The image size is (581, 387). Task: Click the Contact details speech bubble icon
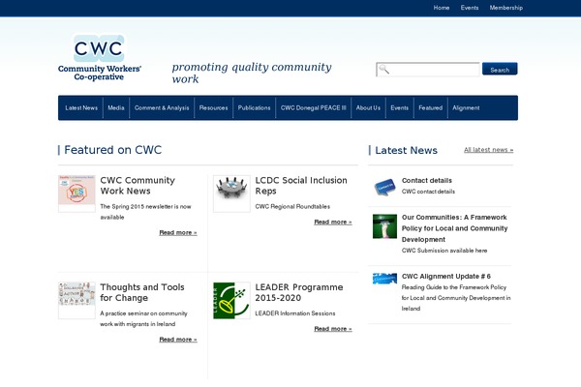[384, 187]
